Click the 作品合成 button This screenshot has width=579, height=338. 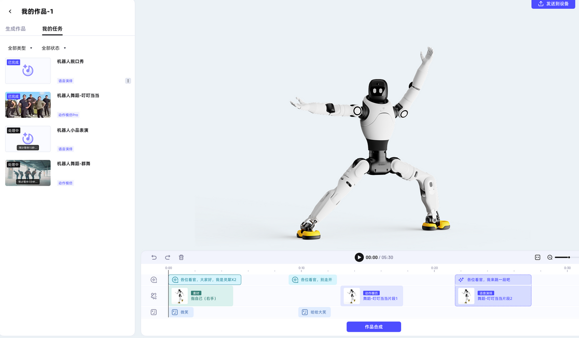coord(374,327)
